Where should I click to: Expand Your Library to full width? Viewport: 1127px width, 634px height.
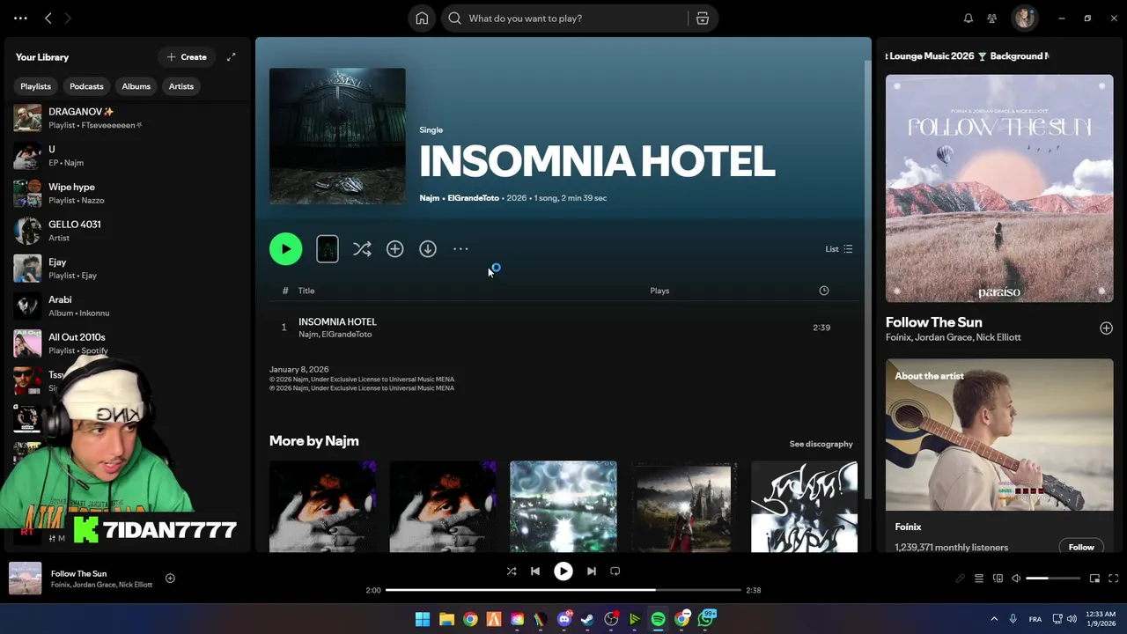coord(232,57)
